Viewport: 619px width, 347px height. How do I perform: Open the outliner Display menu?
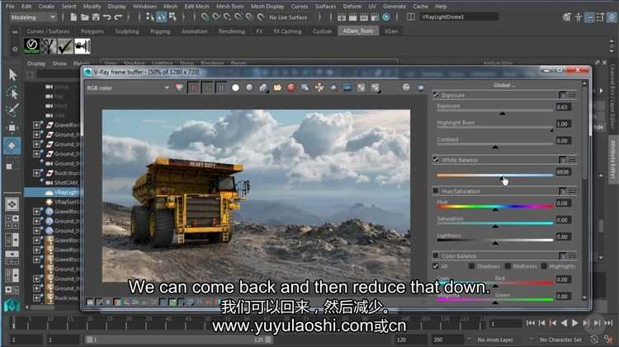pos(36,63)
